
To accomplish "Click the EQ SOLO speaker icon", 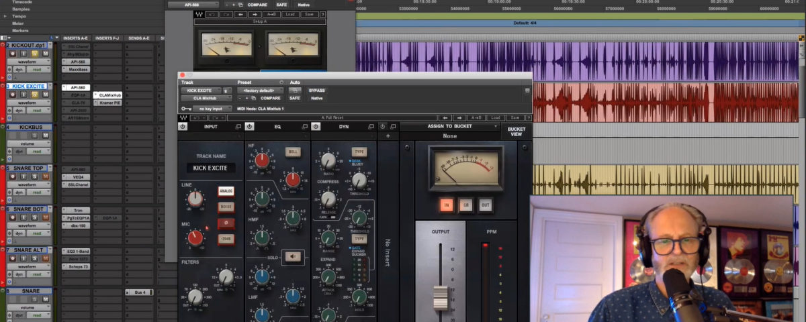I will pos(293,256).
